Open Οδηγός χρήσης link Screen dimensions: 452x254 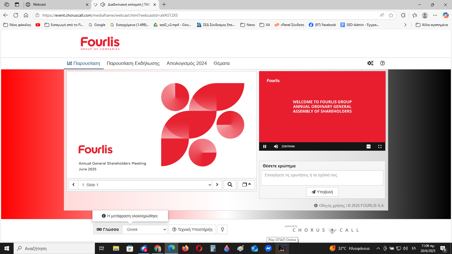pos(332,205)
